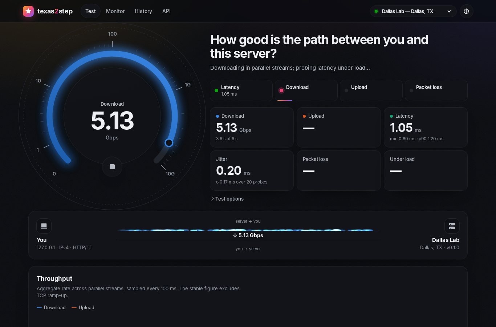This screenshot has height=327, width=496.
Task: Click the texas2step star logo icon
Action: tap(28, 11)
